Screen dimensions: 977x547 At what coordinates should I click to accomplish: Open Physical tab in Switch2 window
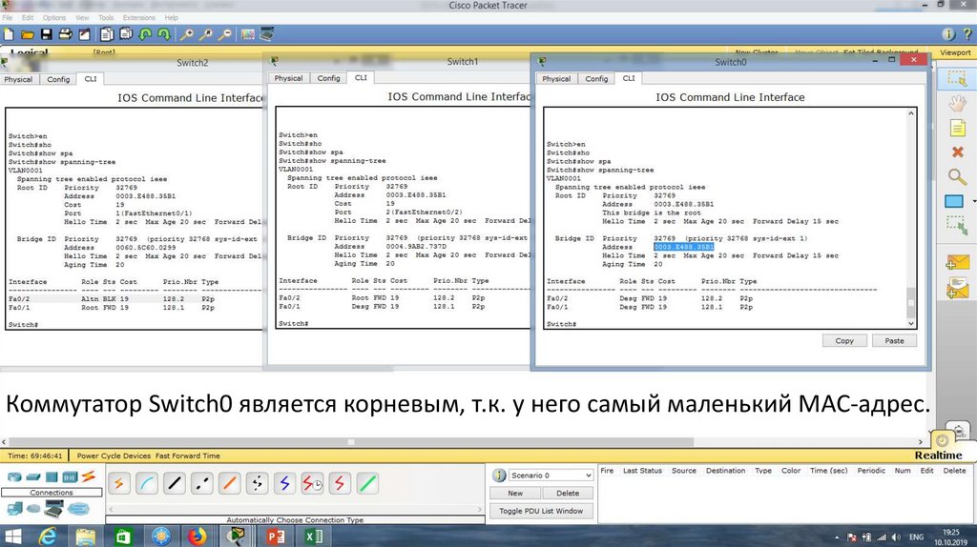tap(18, 80)
